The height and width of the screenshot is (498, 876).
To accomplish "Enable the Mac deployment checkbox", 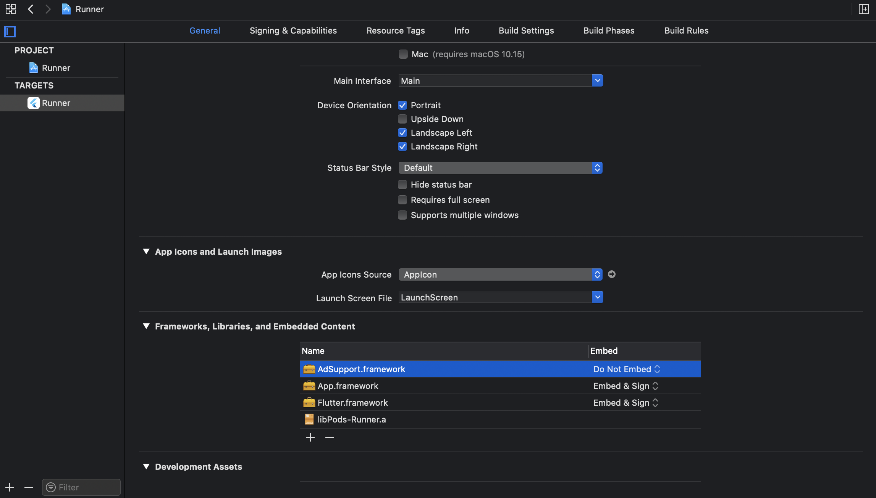I will click(x=403, y=54).
